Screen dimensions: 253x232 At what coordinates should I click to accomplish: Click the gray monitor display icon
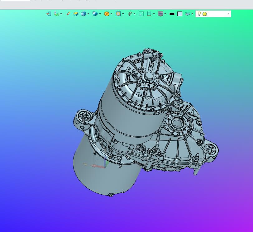(160, 14)
